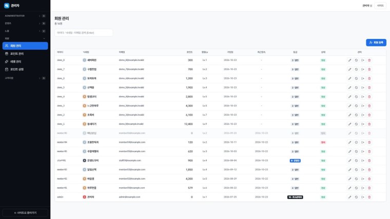Click the red status badge for member04

click(x=323, y=142)
